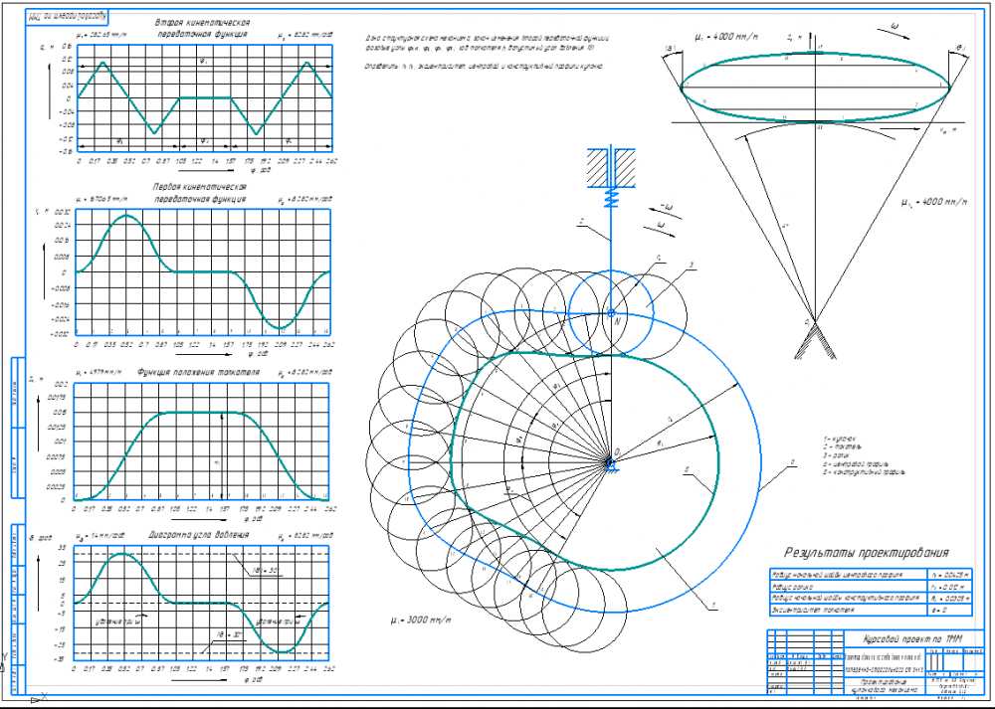Select the 'Первая кинематическая передаточная функция' heading

click(x=200, y=193)
